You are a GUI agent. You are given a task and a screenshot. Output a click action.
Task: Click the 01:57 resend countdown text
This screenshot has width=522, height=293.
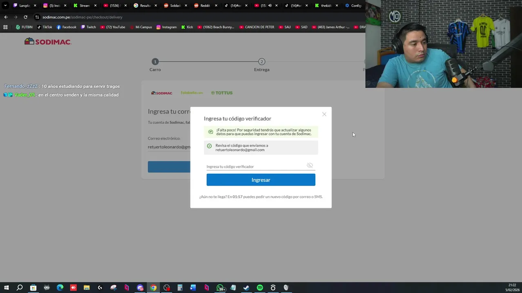tap(237, 197)
